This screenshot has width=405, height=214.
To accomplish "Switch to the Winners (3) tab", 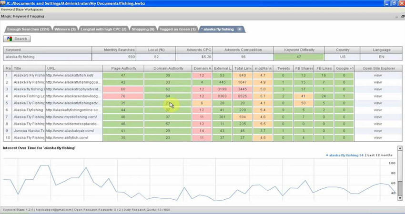I will pyautogui.click(x=65, y=29).
